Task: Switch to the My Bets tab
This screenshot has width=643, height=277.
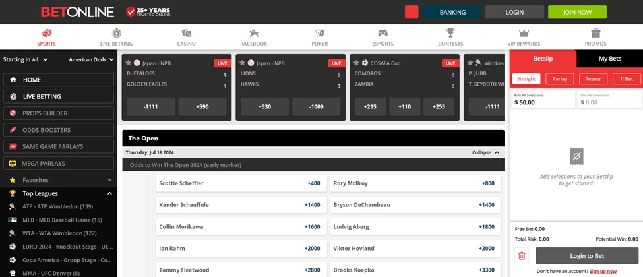Action: point(609,59)
